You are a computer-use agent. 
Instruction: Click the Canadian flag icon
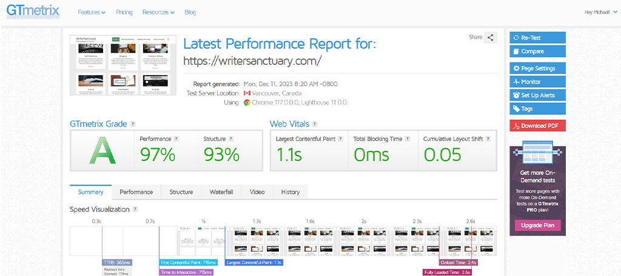pyautogui.click(x=247, y=93)
